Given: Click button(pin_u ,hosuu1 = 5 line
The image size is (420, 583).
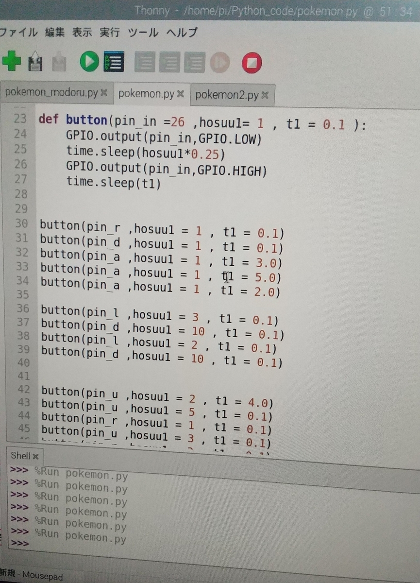Looking at the screenshot, I should pos(156,411).
